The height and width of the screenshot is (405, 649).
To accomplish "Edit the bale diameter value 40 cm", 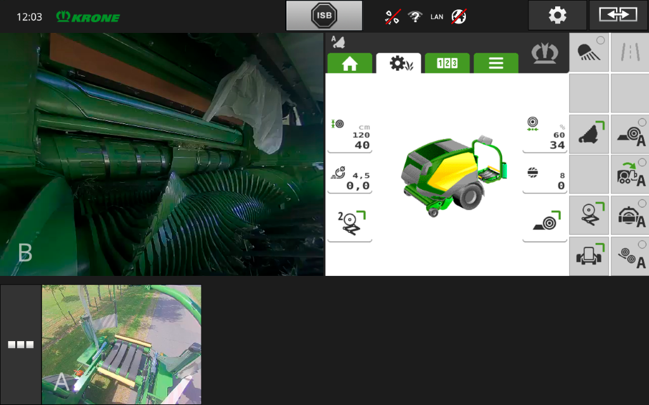I will [x=349, y=135].
